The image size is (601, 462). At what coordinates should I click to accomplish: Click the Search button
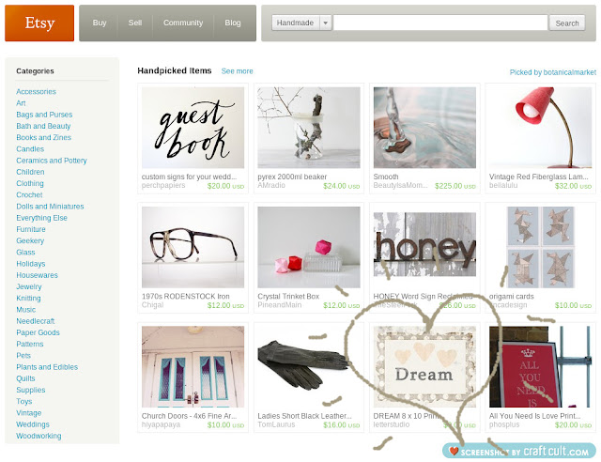click(x=567, y=23)
